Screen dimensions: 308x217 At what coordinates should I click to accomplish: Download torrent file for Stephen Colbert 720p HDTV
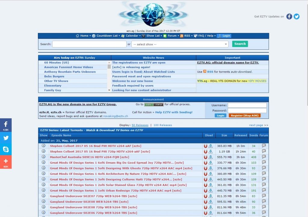(211, 152)
